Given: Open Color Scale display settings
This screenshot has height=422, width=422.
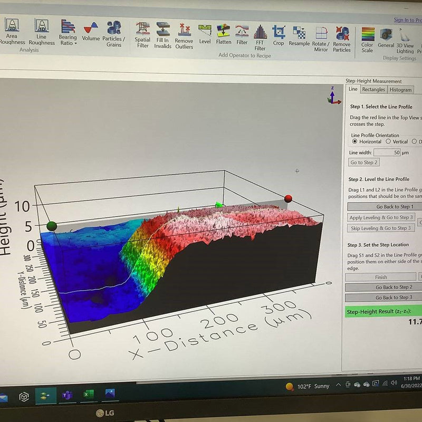Looking at the screenshot, I should [x=367, y=40].
